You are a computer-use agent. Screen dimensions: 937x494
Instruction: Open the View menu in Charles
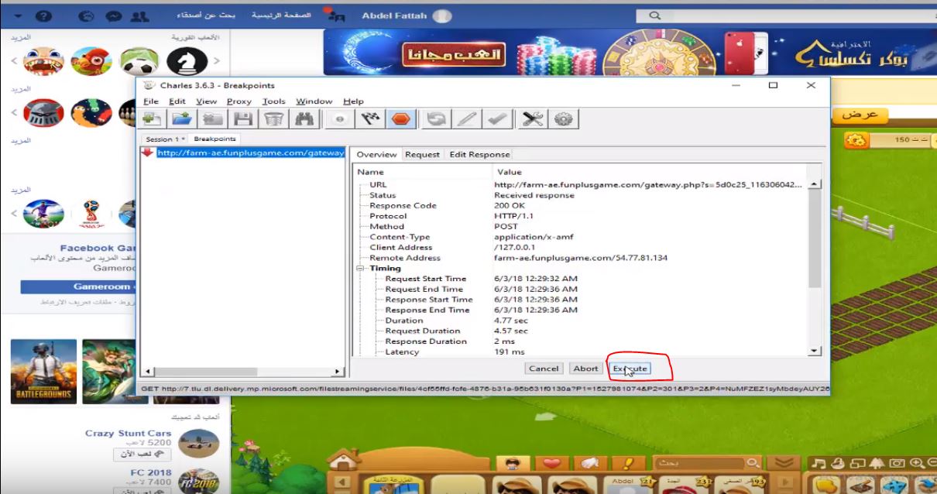[x=206, y=101]
